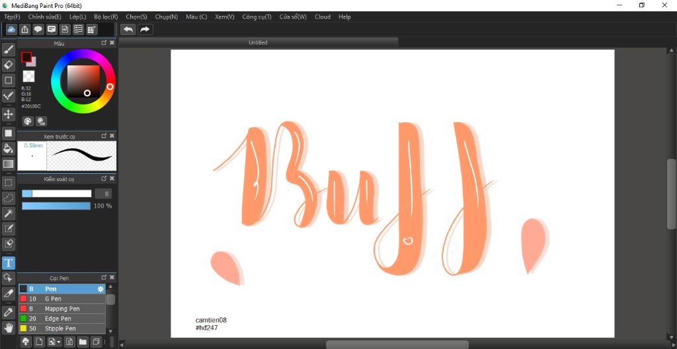Select the Mapping Pen brush
Image resolution: width=677 pixels, height=349 pixels.
[x=61, y=309]
